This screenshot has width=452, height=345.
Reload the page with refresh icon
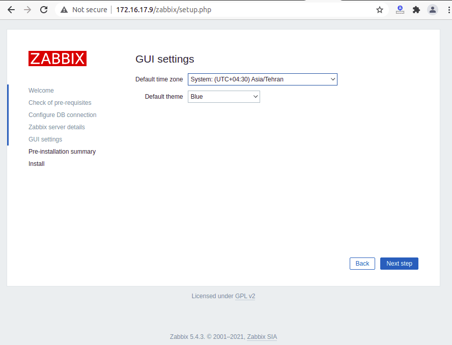[44, 10]
